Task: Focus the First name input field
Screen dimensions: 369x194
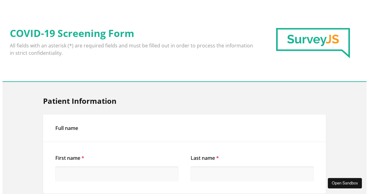Action: 117,174
